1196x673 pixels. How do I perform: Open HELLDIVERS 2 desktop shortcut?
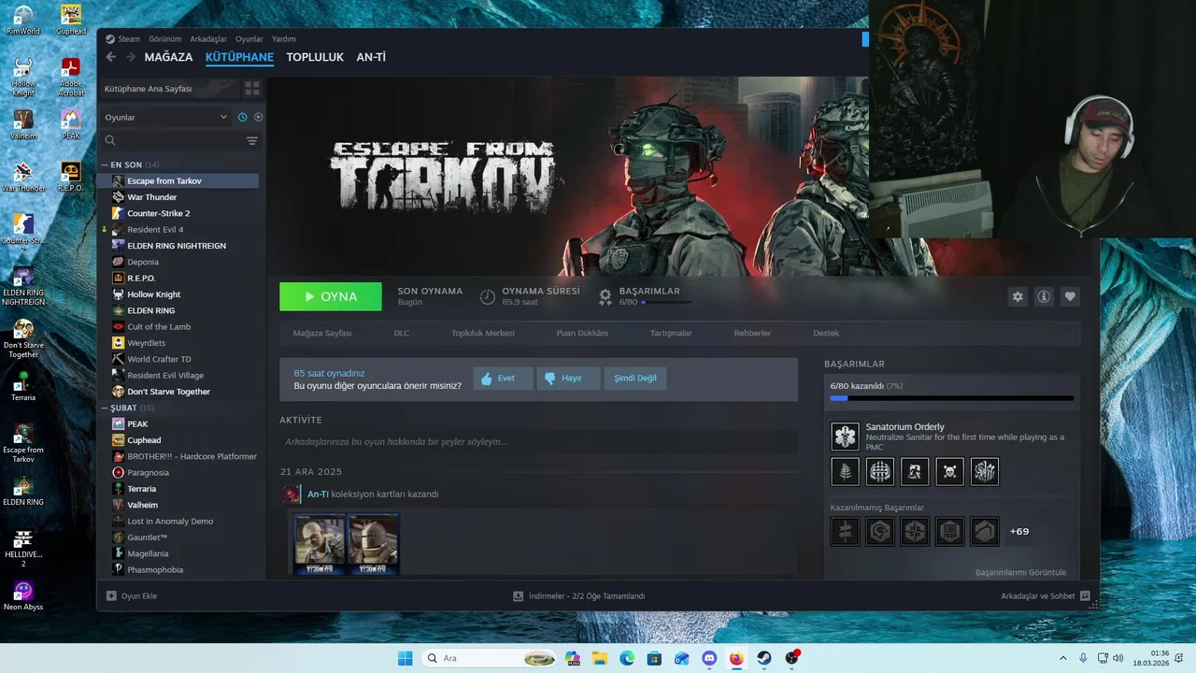coord(23,549)
